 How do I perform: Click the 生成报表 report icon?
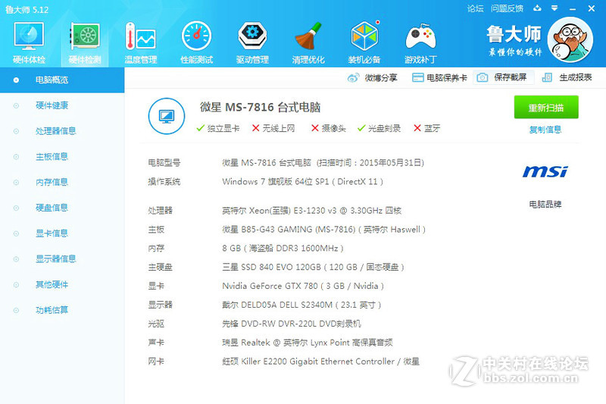[547, 78]
